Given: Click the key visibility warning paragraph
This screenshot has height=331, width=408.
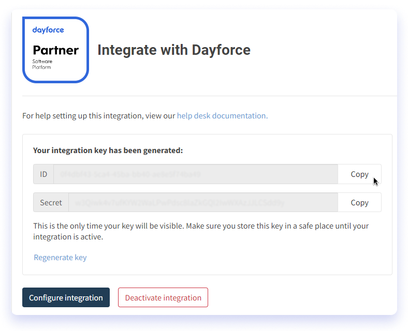Looking at the screenshot, I should click(x=200, y=231).
